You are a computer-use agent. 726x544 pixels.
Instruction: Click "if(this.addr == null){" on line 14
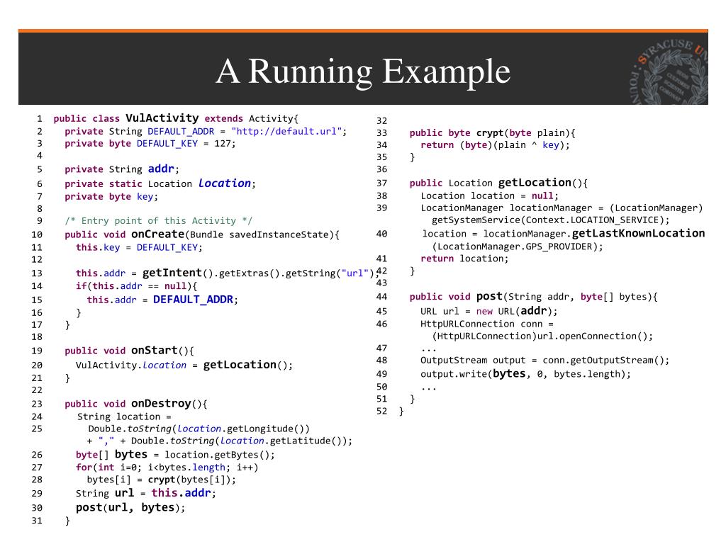[x=137, y=286]
